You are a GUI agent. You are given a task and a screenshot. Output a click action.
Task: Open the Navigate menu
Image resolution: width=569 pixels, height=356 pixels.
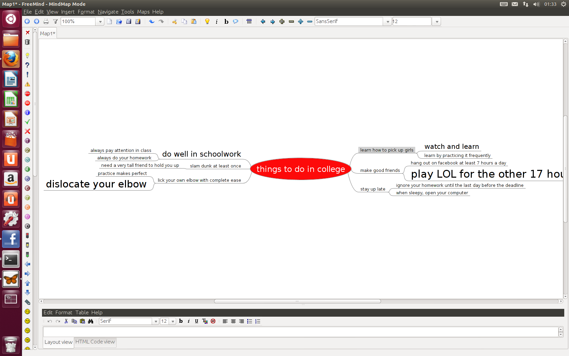pos(108,12)
